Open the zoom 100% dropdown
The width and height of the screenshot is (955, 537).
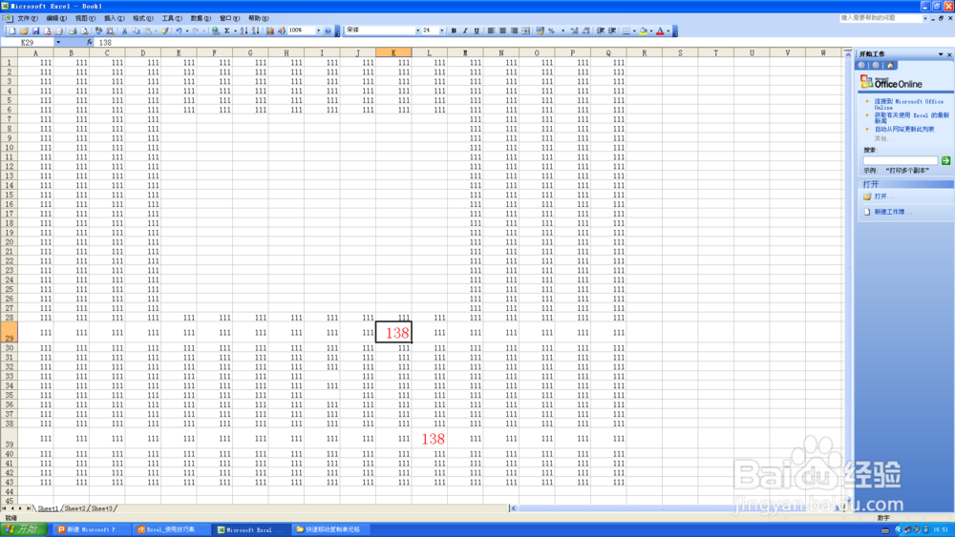[x=319, y=31]
